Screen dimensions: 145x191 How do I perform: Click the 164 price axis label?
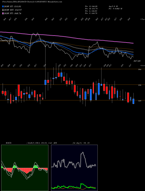tap(140, 69)
